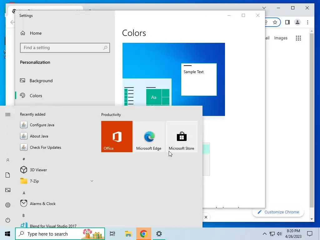
Task: Jump to # app group header
Action: tap(24, 159)
